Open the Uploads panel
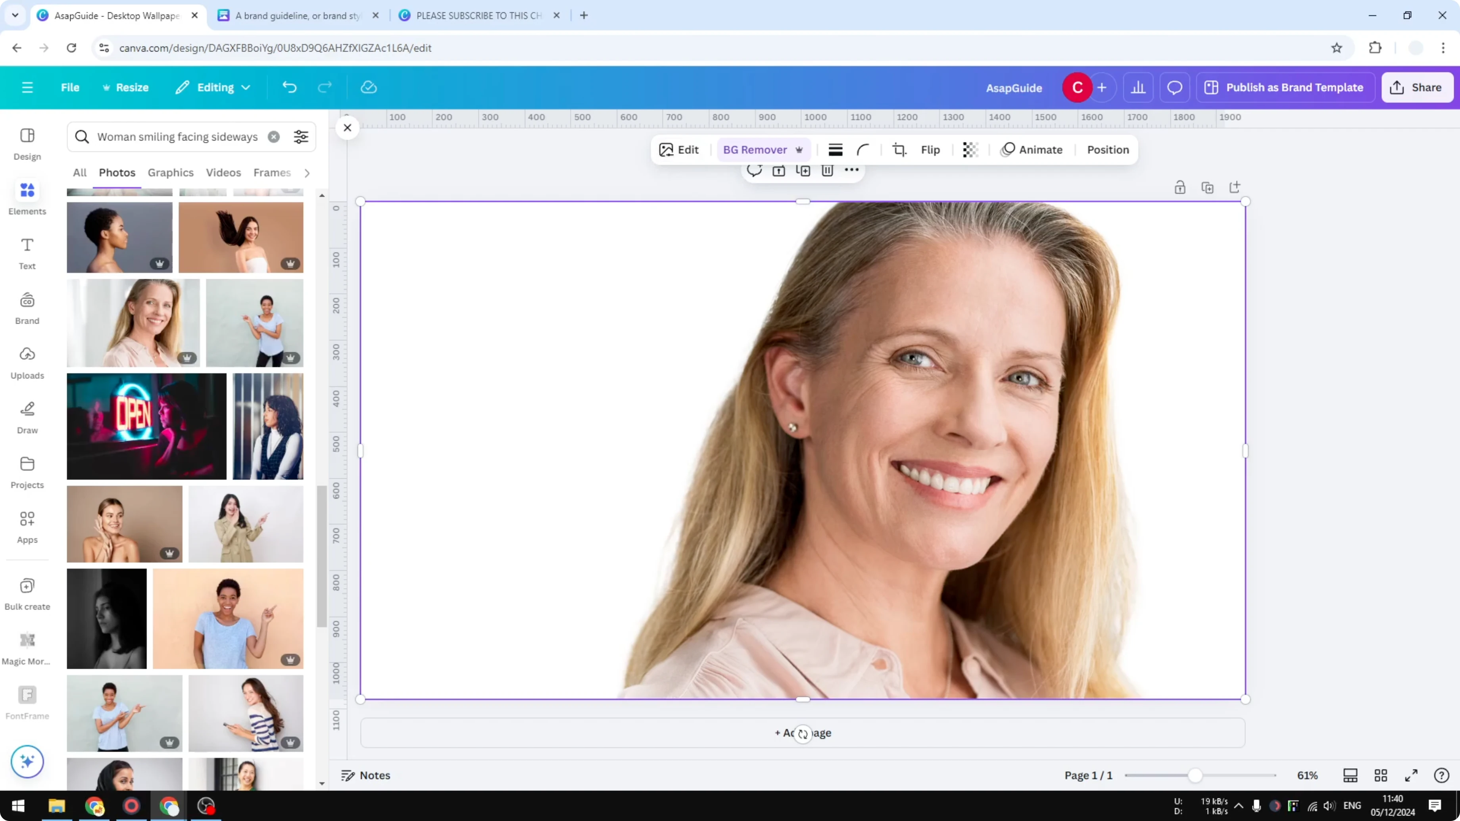This screenshot has height=821, width=1460. coord(27,363)
